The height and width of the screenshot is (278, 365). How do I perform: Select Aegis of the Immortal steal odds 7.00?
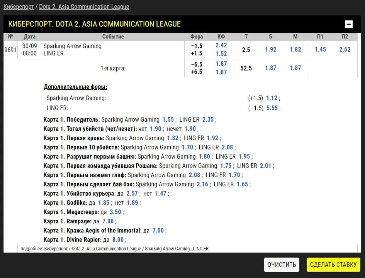[158, 231]
